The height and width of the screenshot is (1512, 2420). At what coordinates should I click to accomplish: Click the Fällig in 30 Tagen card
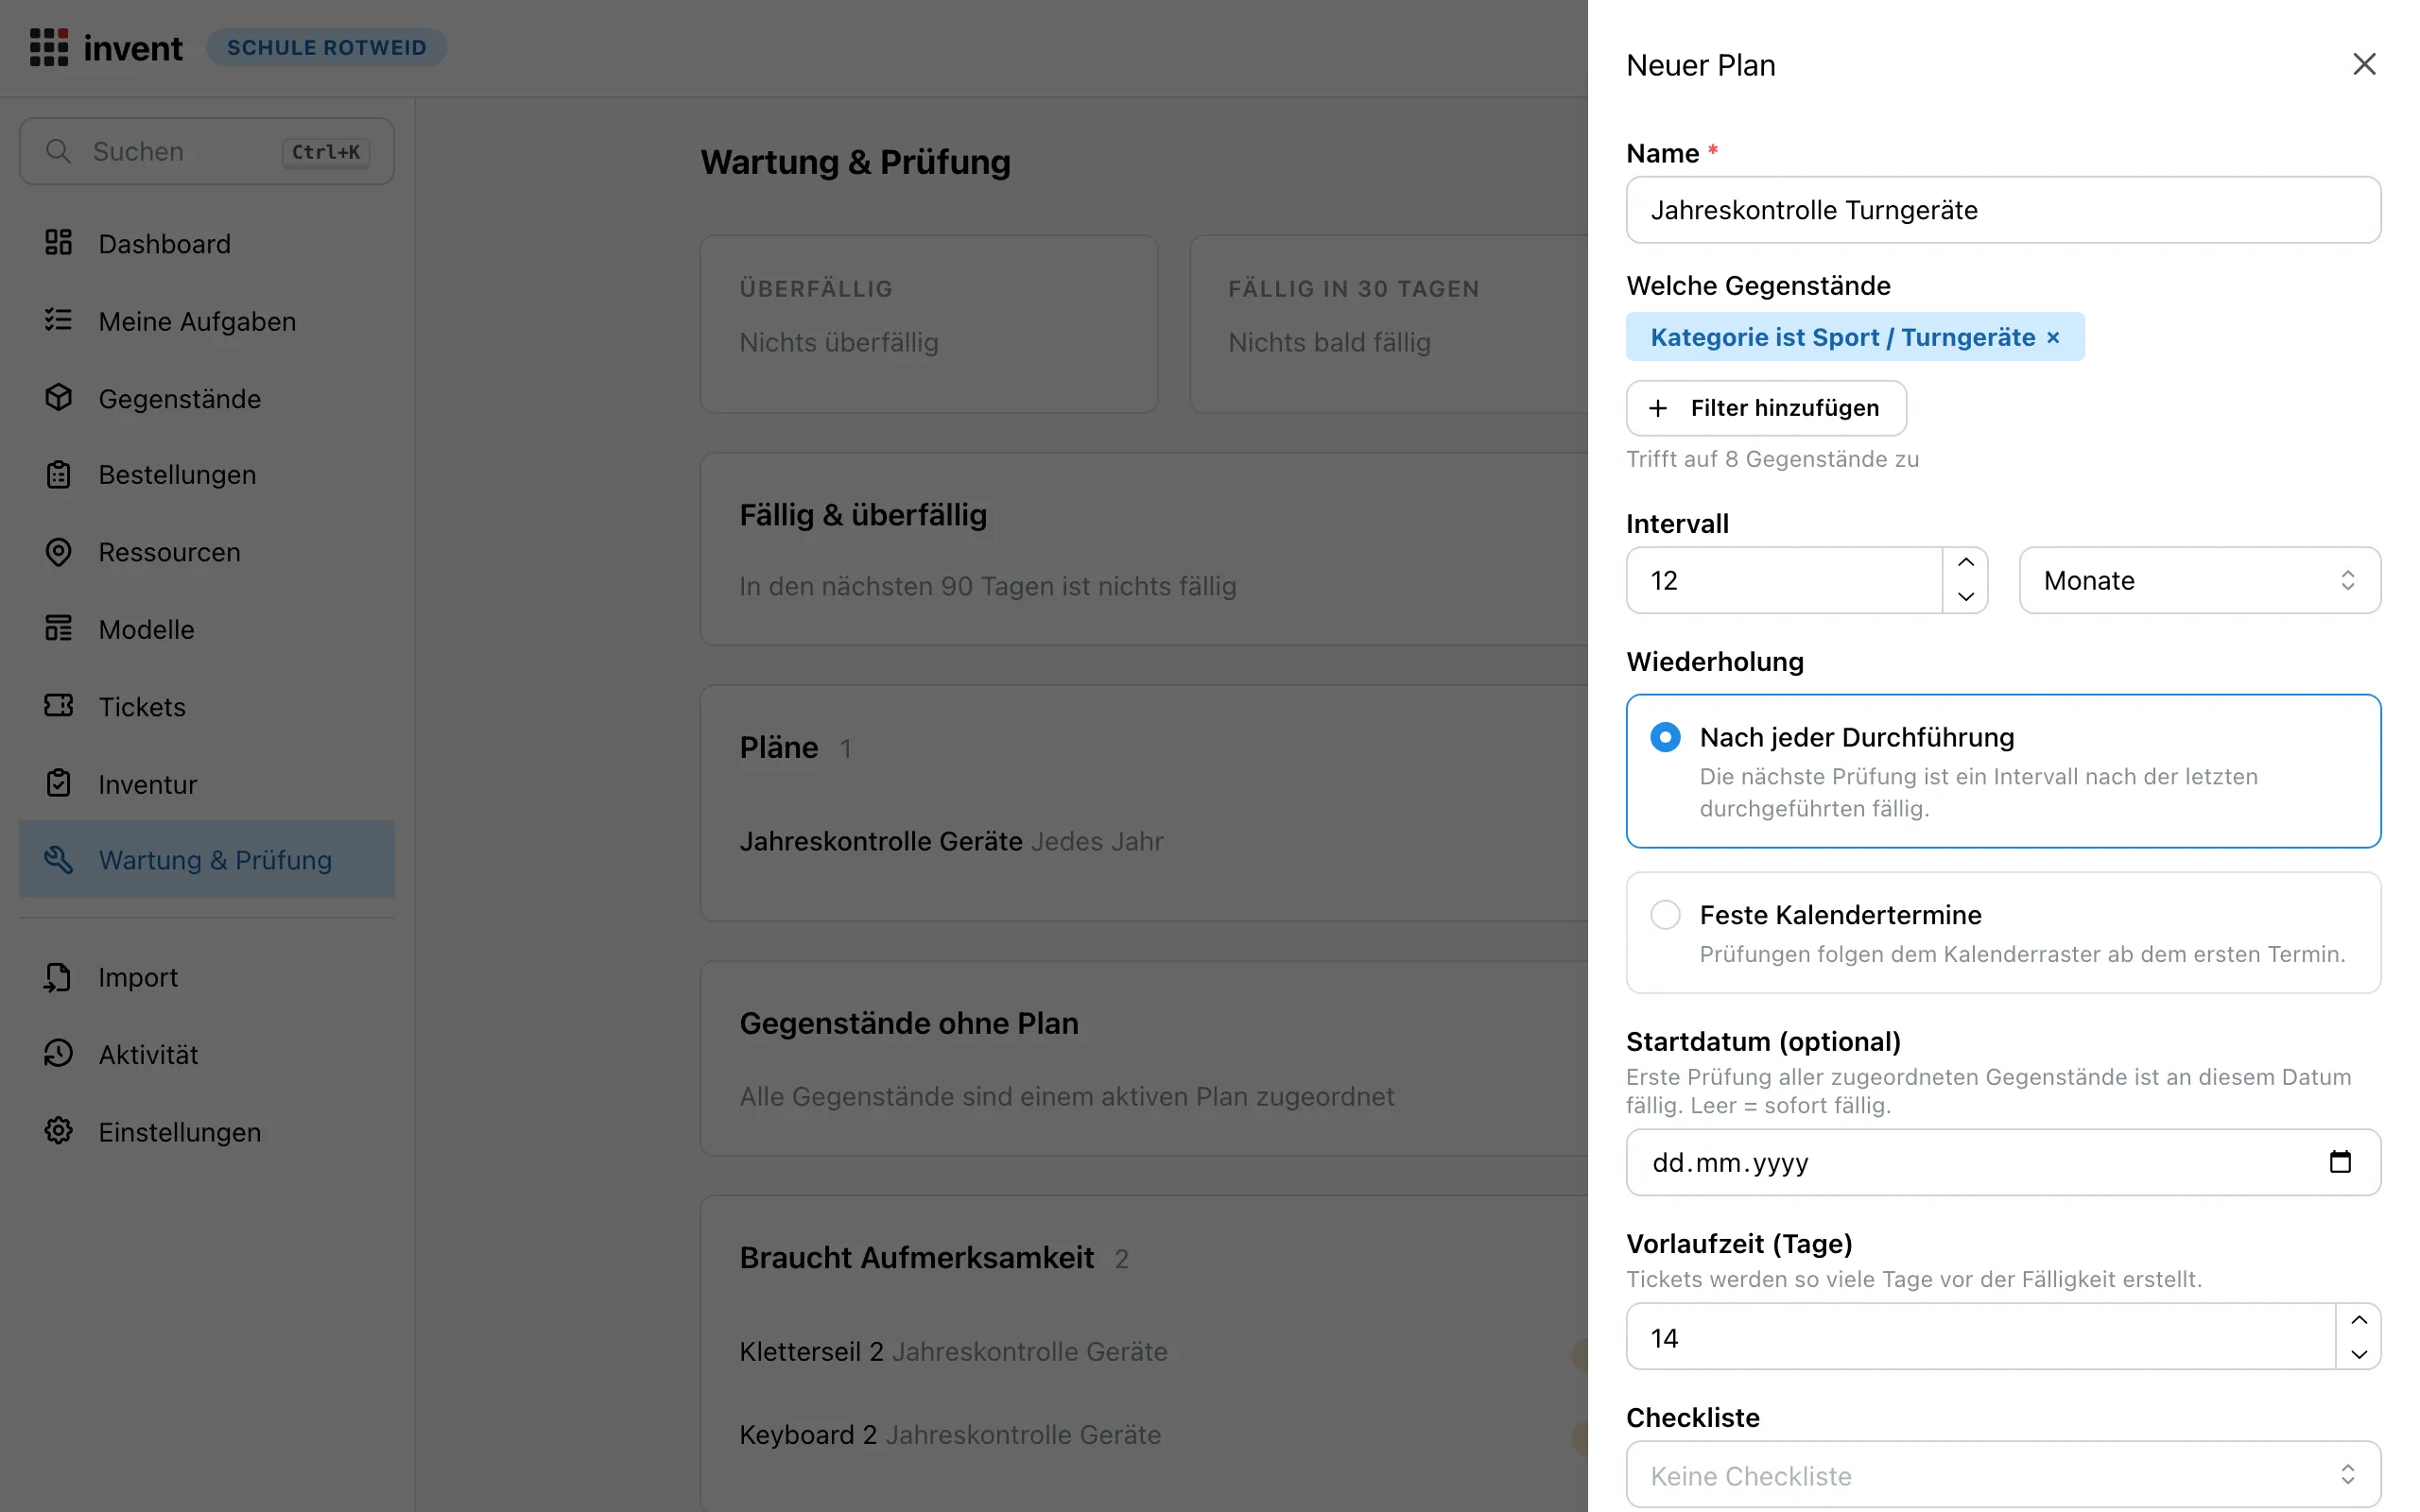tap(1389, 324)
